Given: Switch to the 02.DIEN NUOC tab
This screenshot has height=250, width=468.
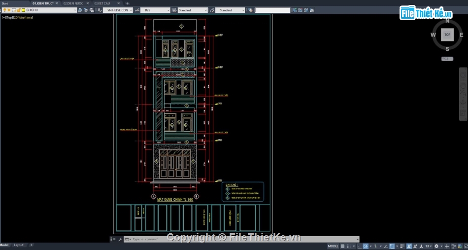Looking at the screenshot, I should point(73,3).
